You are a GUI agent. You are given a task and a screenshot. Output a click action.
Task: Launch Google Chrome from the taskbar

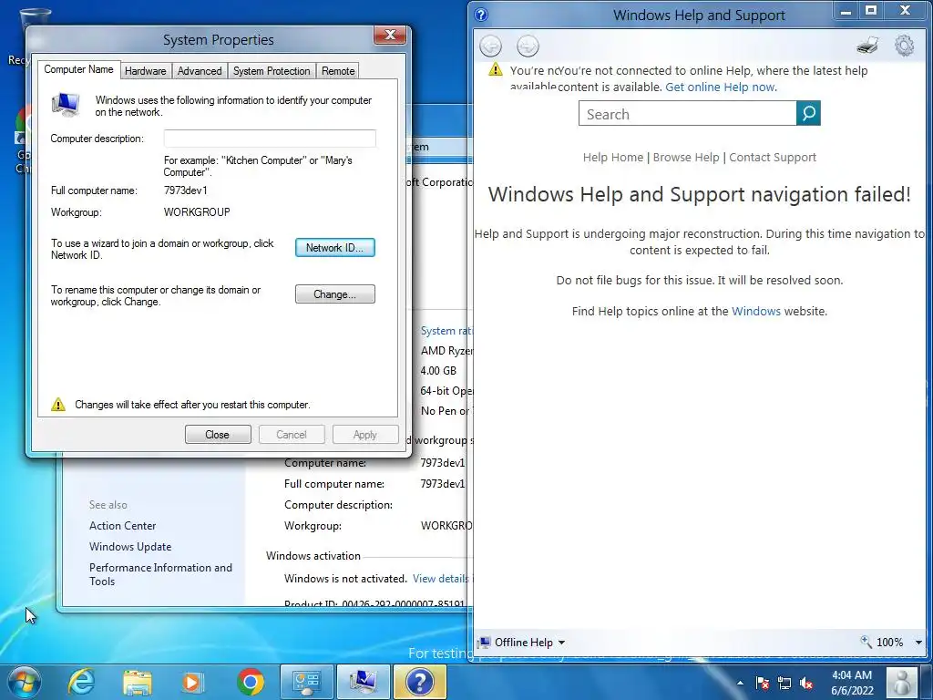pos(251,682)
